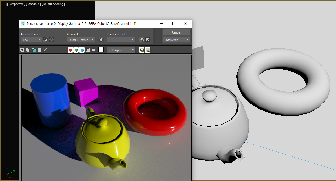Toggle the UI overlay display icon

pyautogui.click(x=142, y=50)
